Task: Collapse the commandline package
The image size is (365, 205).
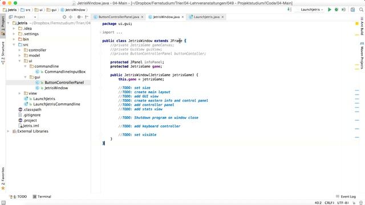Action: [x=25, y=66]
